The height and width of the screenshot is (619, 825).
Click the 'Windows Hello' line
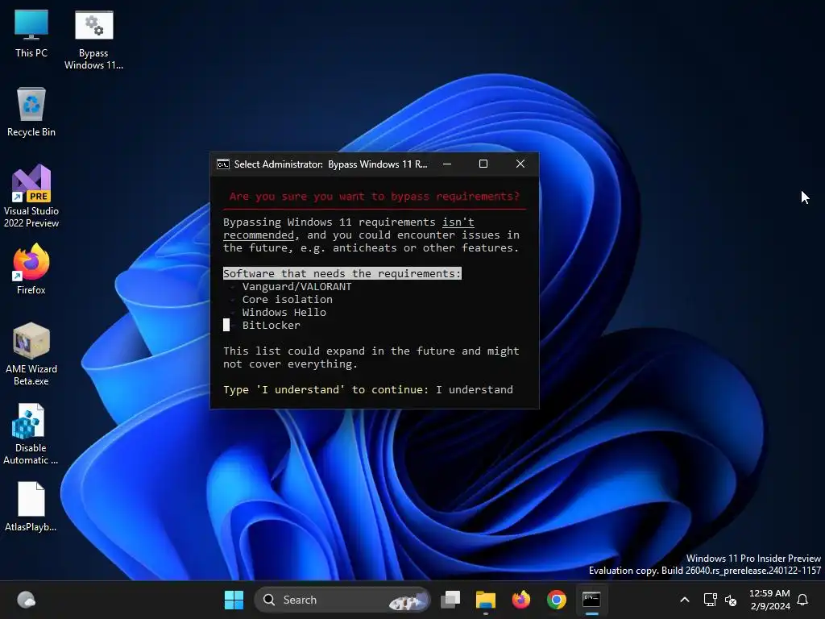[284, 312]
